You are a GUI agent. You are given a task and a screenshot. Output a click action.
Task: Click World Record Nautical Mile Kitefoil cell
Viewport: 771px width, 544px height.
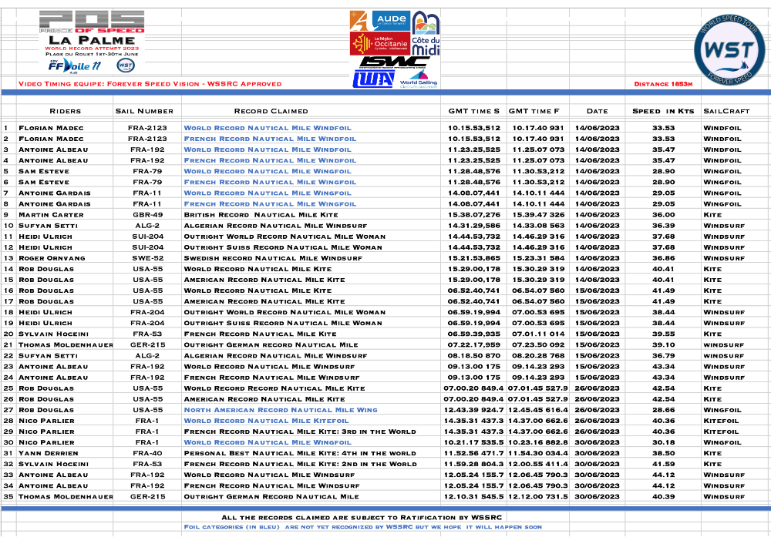click(266, 421)
